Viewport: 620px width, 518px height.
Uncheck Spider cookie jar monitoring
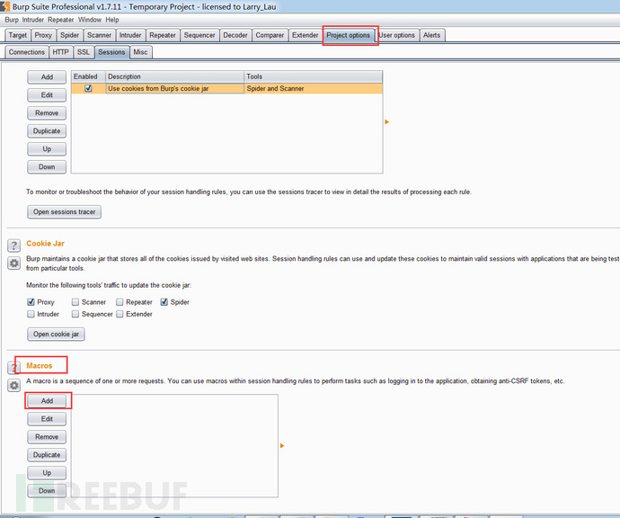coord(164,302)
